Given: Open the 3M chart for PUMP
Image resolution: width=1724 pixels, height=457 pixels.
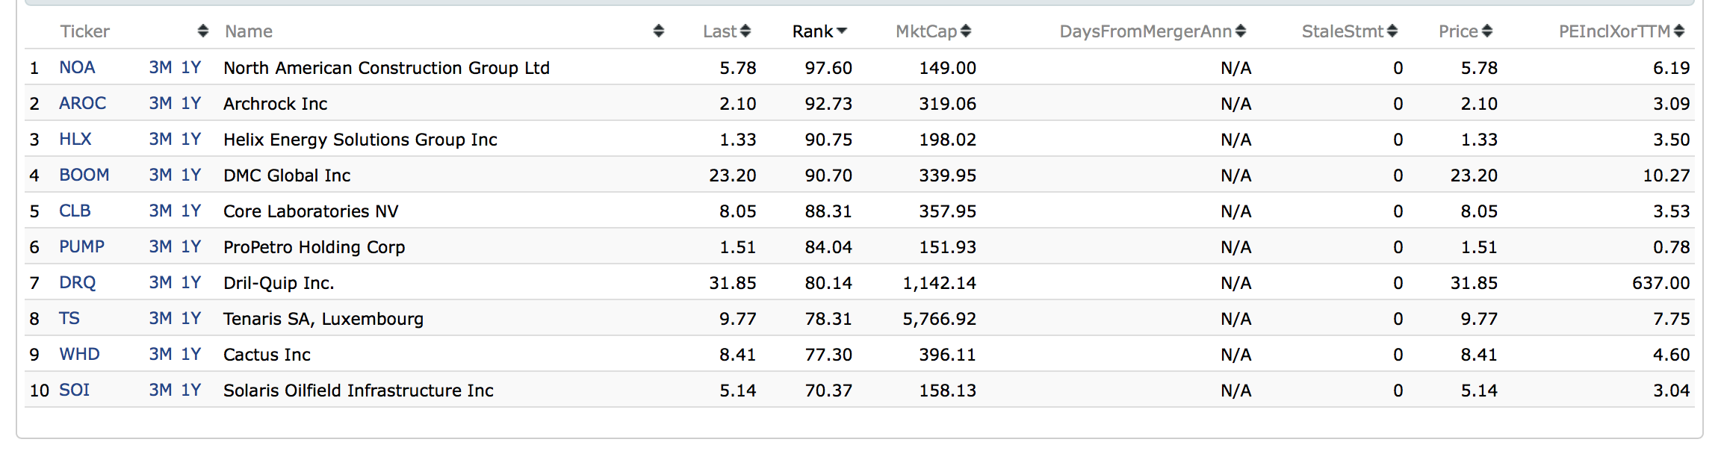Looking at the screenshot, I should (x=161, y=247).
